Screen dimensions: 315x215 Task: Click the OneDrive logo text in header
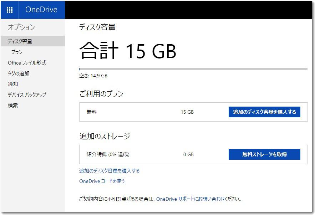tap(41, 10)
